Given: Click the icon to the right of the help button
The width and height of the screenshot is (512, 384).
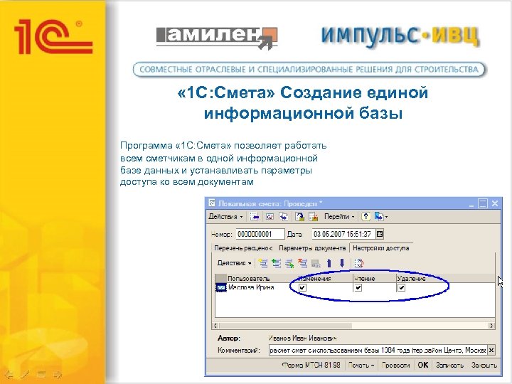Looking at the screenshot, I should 379,216.
